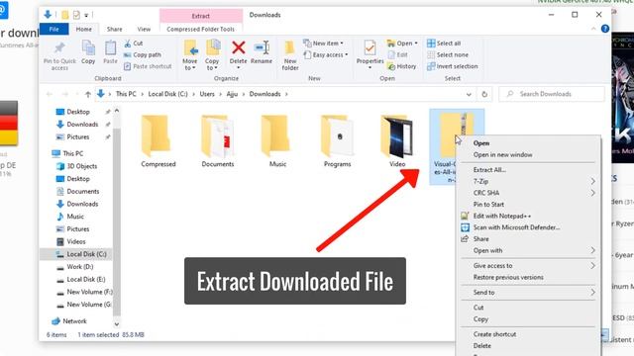Image resolution: width=634 pixels, height=356 pixels.
Task: Click the Copy ribbon icon
Action: 88,48
